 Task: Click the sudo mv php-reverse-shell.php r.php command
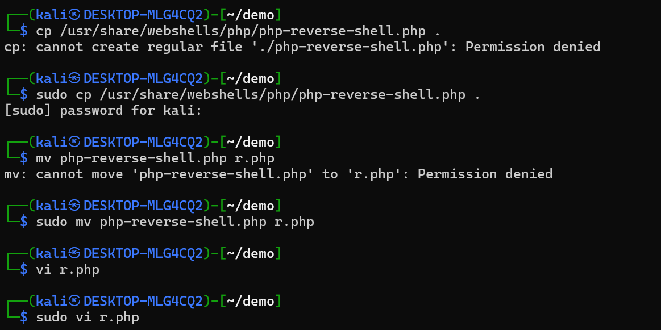174,222
